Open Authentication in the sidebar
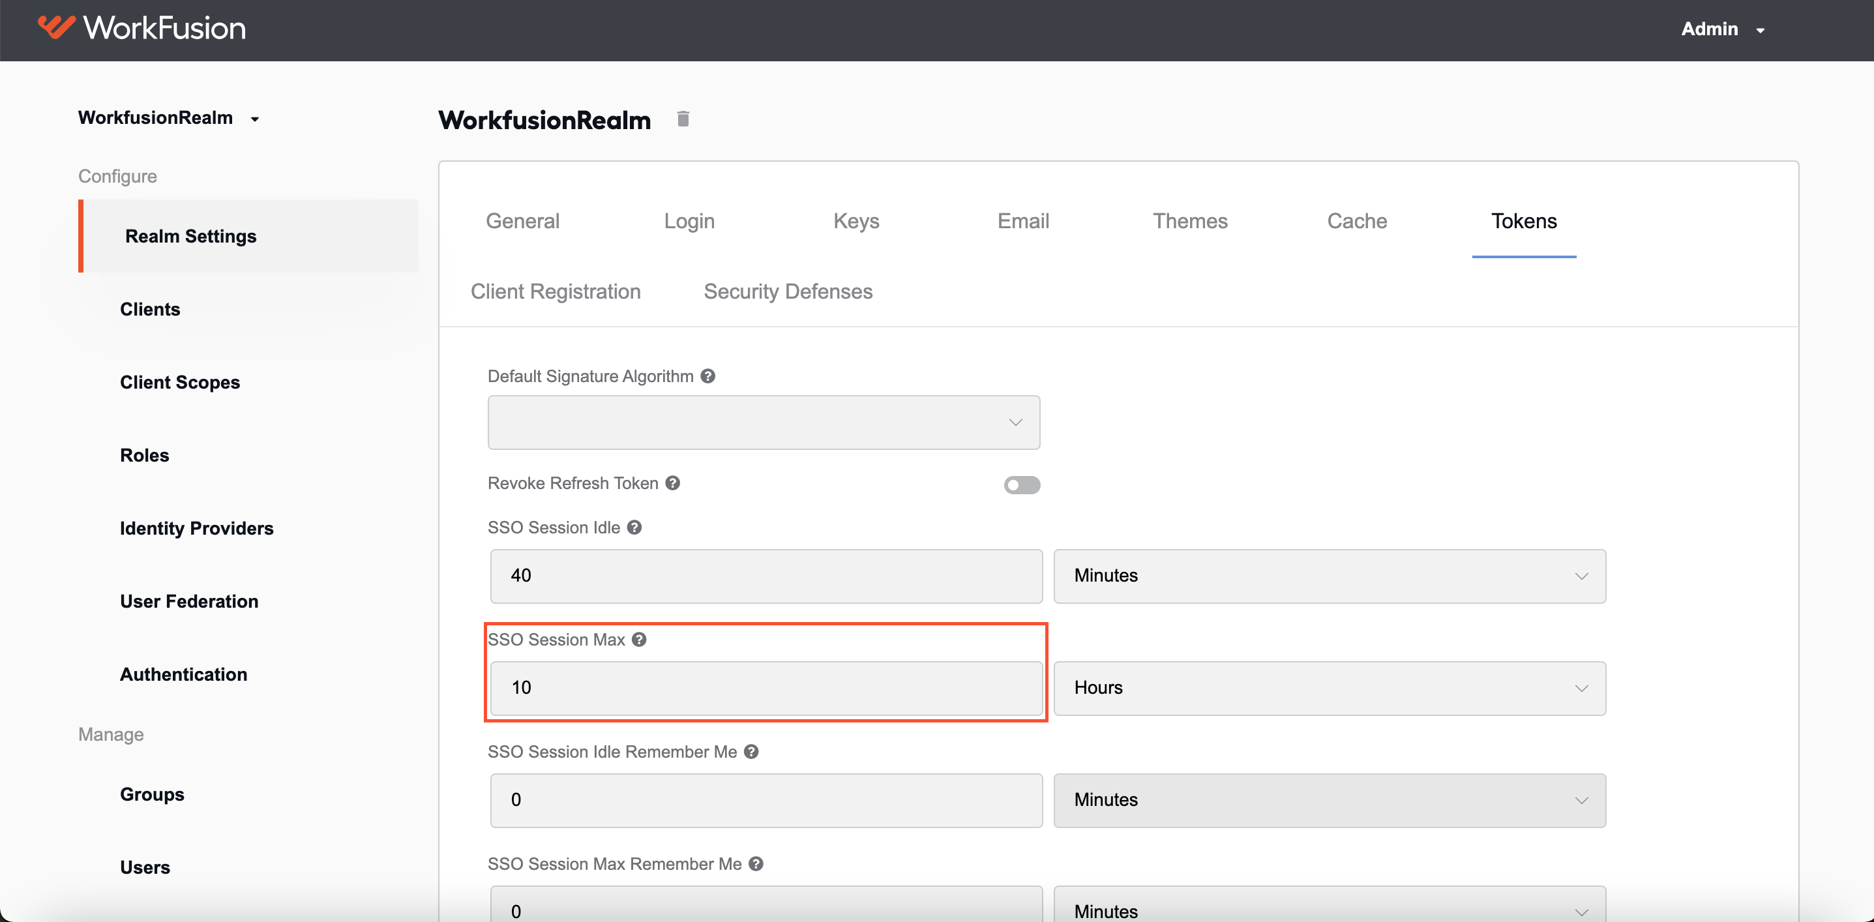Screen dimensions: 1874x922 pos(183,675)
